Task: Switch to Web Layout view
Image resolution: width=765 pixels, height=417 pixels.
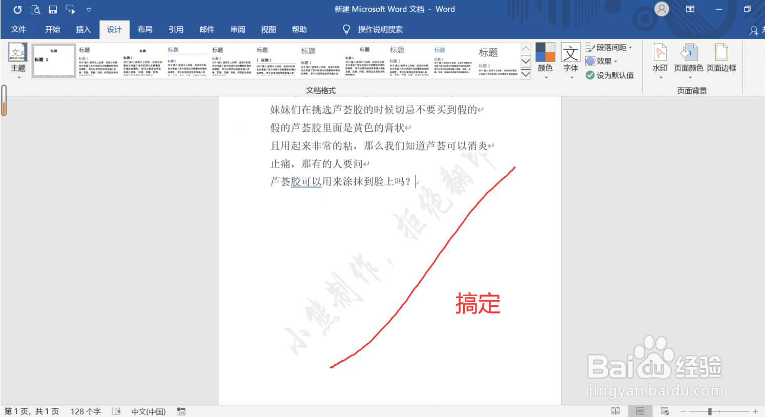Action: (x=665, y=411)
